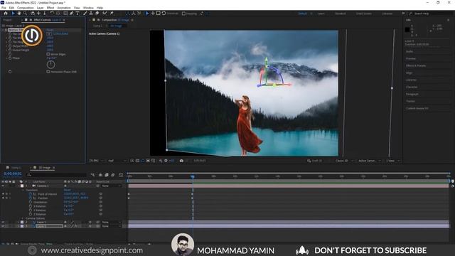Screen dimensions: 455x256
Task: Select the Orbit camera tool
Action: click(33, 14)
